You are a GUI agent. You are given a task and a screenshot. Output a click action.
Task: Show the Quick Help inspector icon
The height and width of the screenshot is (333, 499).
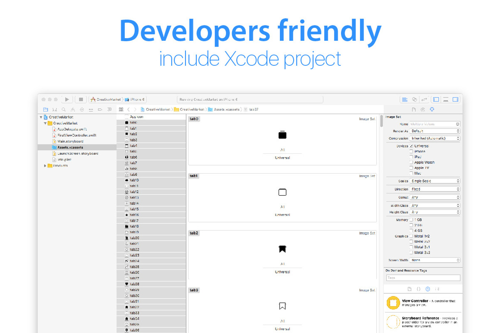[x=423, y=109]
